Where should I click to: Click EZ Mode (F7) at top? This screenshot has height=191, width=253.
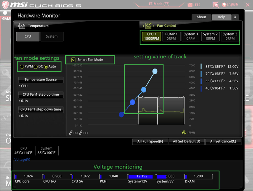coord(159,4)
